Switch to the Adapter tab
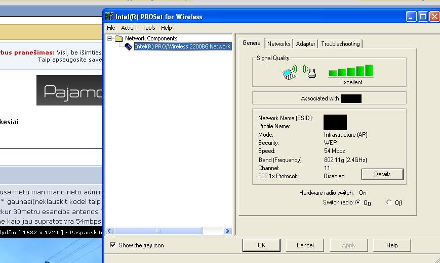The height and width of the screenshot is (263, 440). pyautogui.click(x=305, y=44)
